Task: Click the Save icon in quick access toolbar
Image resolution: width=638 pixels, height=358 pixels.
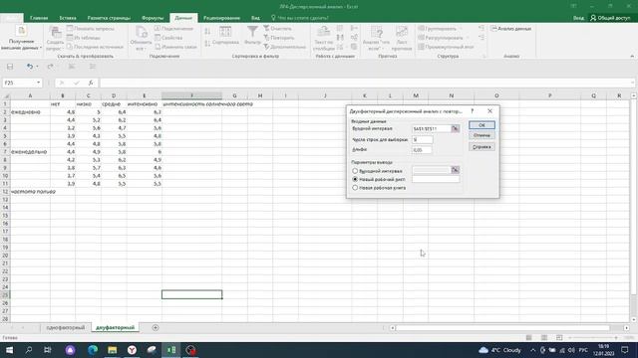Action: tap(10, 67)
